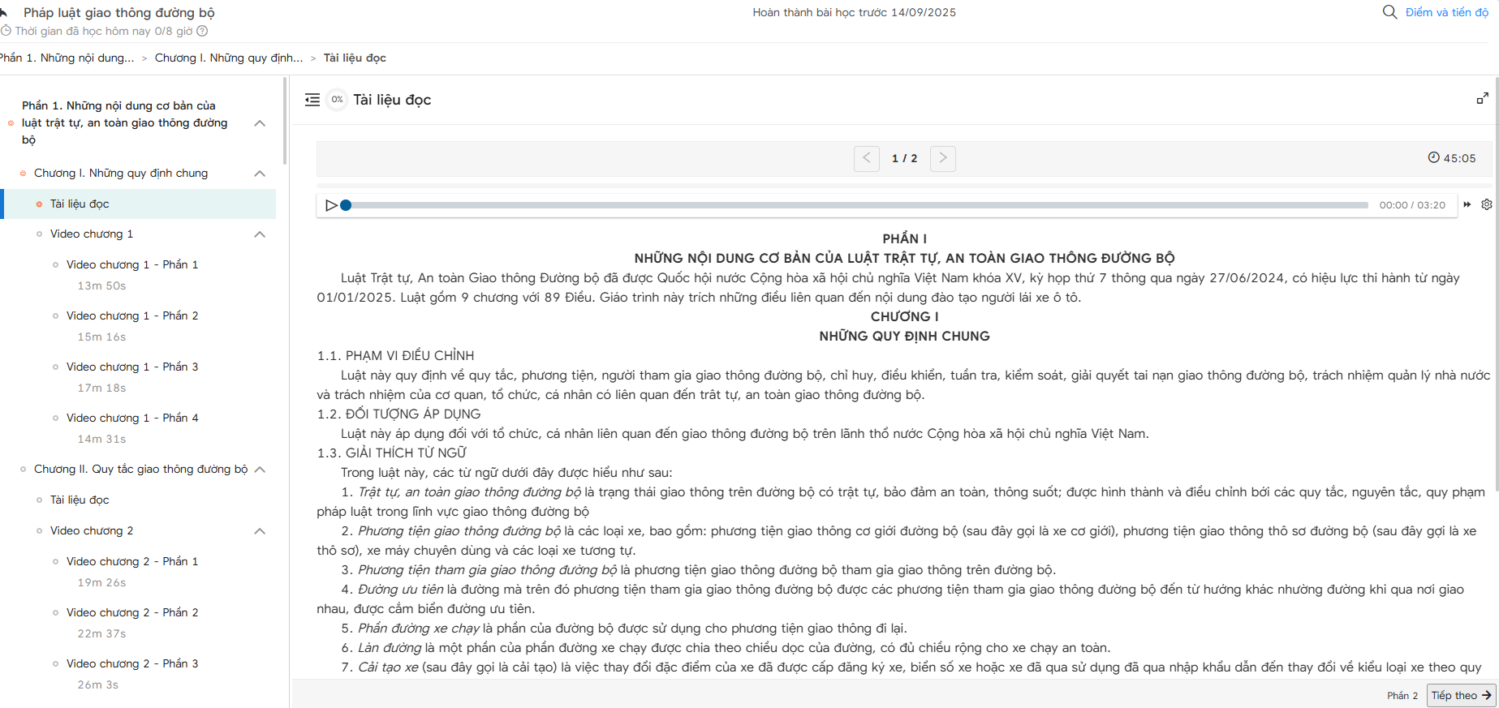The image size is (1499, 708).
Task: Click breadcrumb Phần 1. Những nội dung...
Action: point(67,58)
